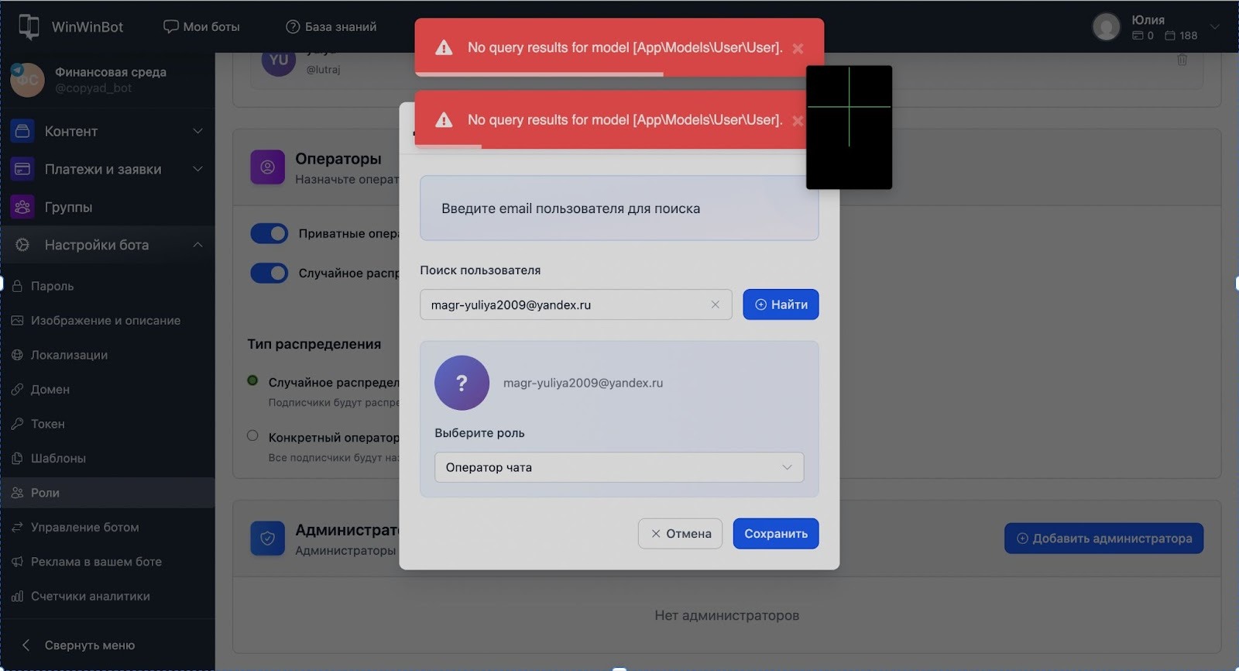
Task: Toggle the Приватные операторы switch
Action: [269, 233]
